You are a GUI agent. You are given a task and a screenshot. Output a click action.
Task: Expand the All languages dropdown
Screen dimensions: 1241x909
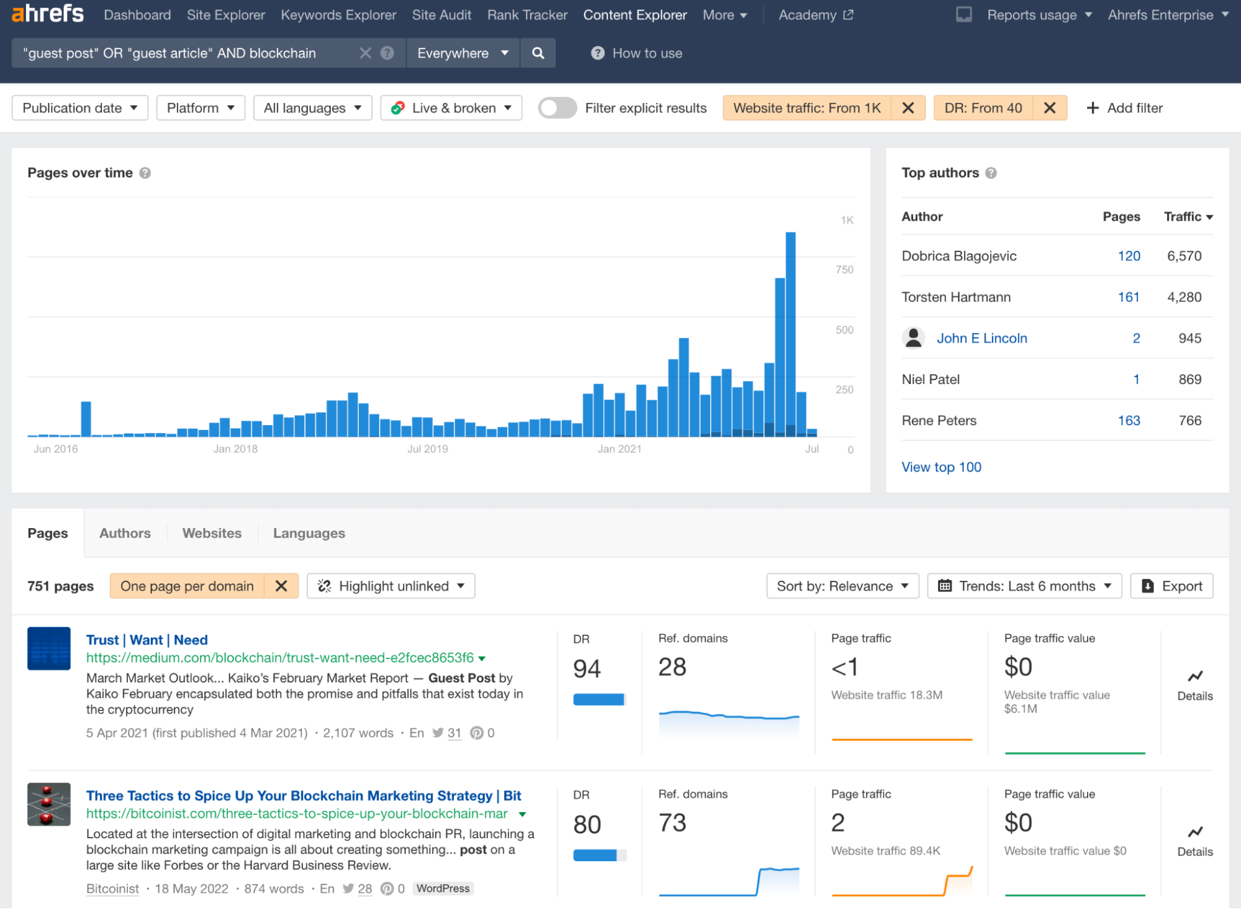313,107
